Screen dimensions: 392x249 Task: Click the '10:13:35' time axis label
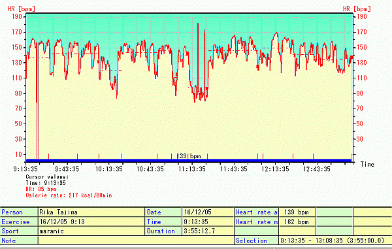click(108, 169)
